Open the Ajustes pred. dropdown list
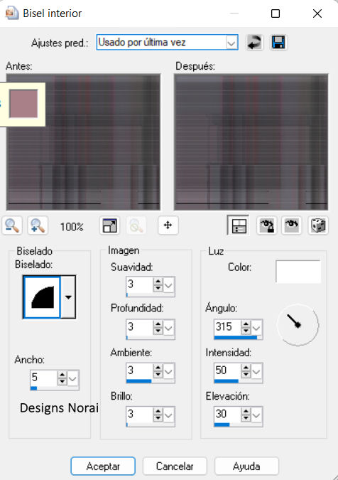The height and width of the screenshot is (480, 338). tap(231, 43)
